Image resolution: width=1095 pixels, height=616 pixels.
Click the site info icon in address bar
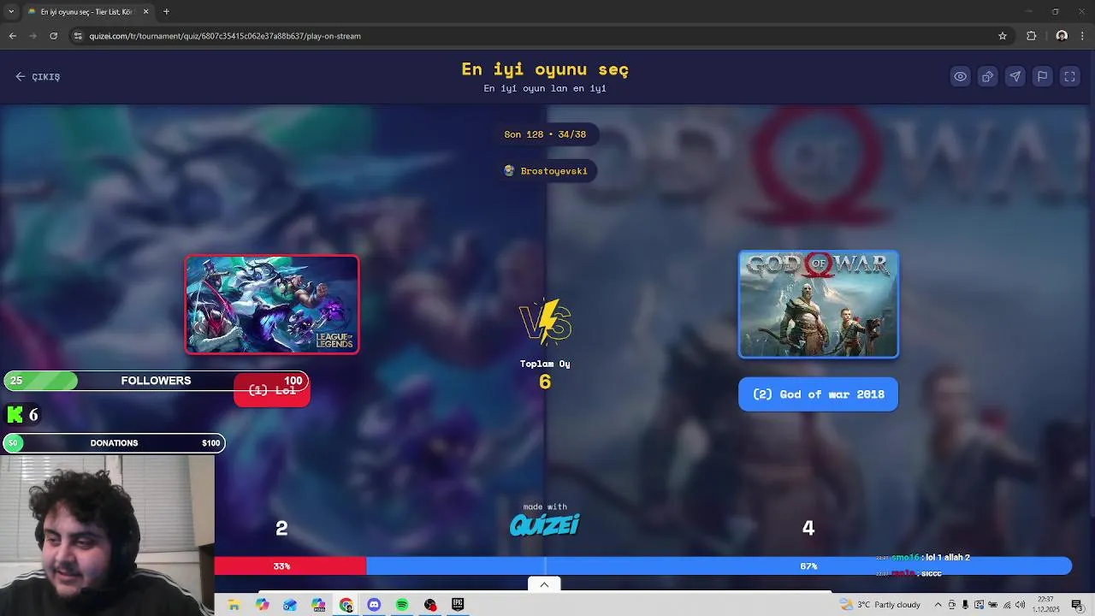78,36
